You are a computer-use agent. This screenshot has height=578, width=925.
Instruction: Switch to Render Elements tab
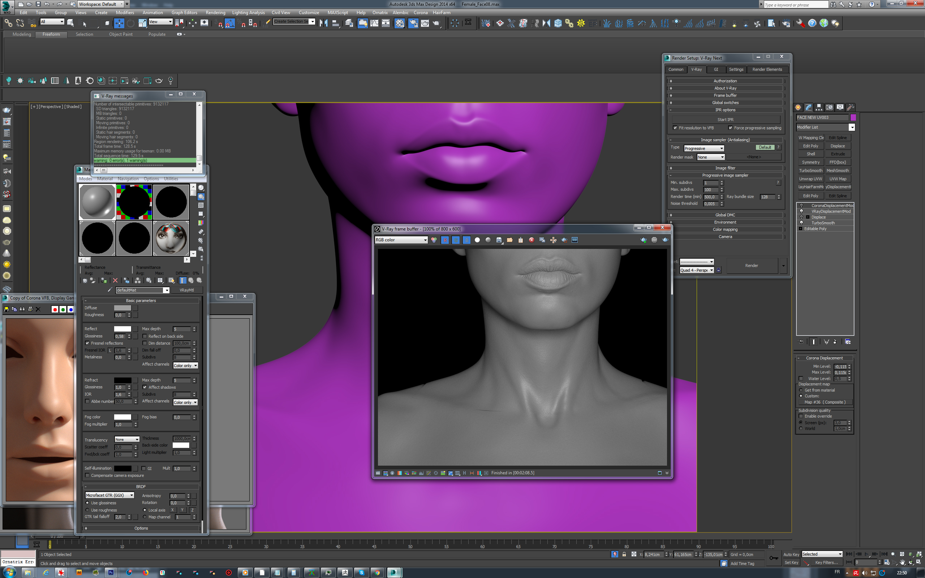(x=767, y=70)
